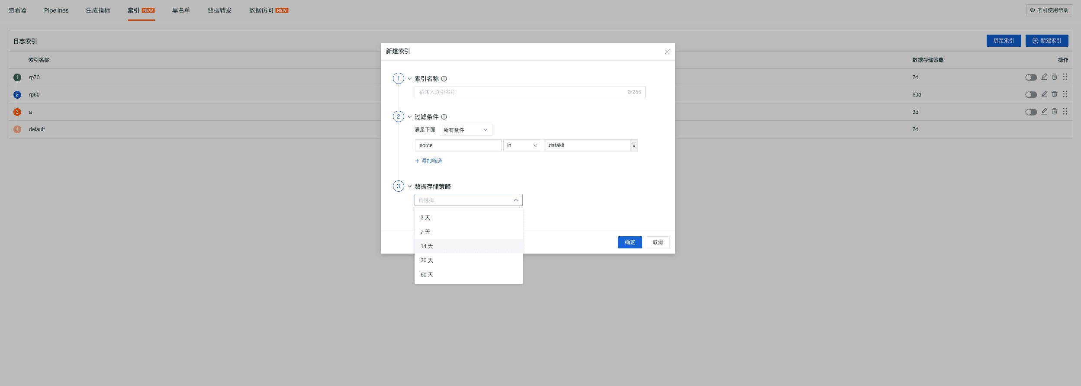The height and width of the screenshot is (386, 1081).
Task: Toggle the rp70 index switch
Action: point(1031,77)
